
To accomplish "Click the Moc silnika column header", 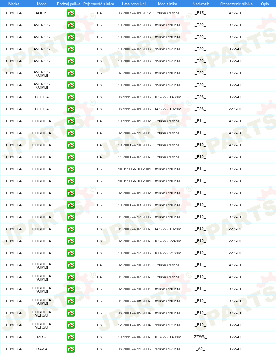I will 168,4.
